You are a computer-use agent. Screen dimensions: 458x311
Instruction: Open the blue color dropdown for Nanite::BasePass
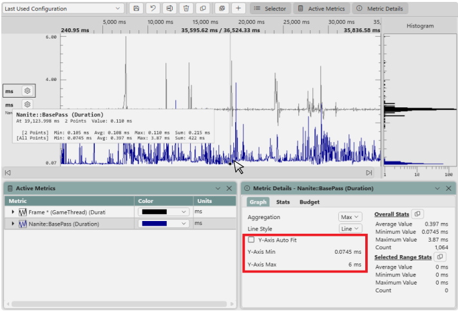coord(164,223)
